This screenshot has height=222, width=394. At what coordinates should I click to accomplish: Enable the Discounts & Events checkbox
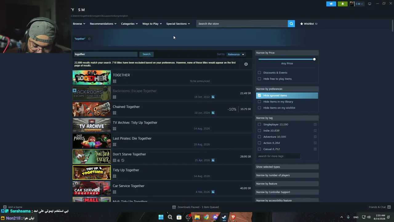point(259,73)
